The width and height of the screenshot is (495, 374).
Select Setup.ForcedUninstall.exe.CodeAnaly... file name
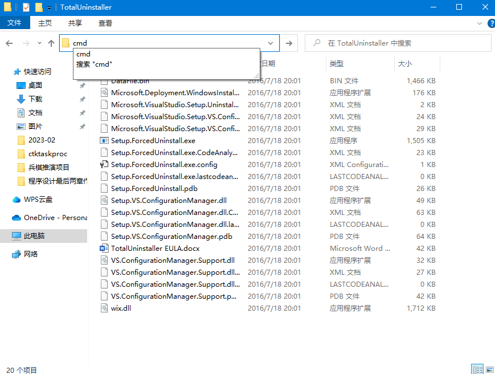(174, 153)
